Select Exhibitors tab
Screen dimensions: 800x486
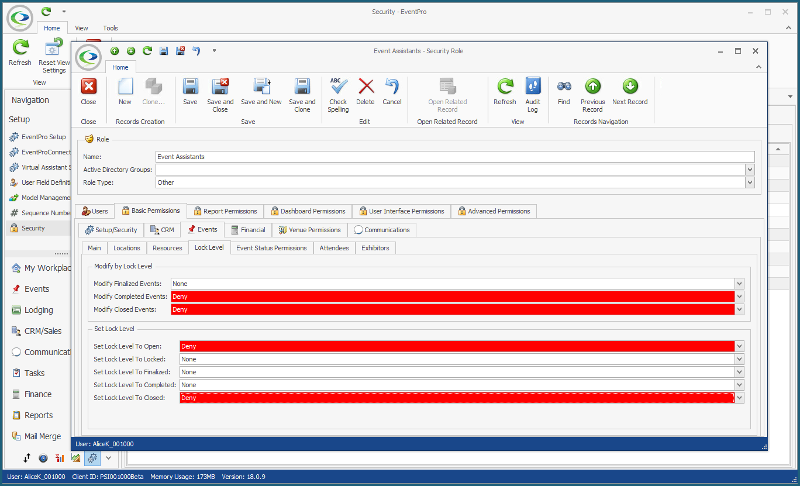point(375,248)
